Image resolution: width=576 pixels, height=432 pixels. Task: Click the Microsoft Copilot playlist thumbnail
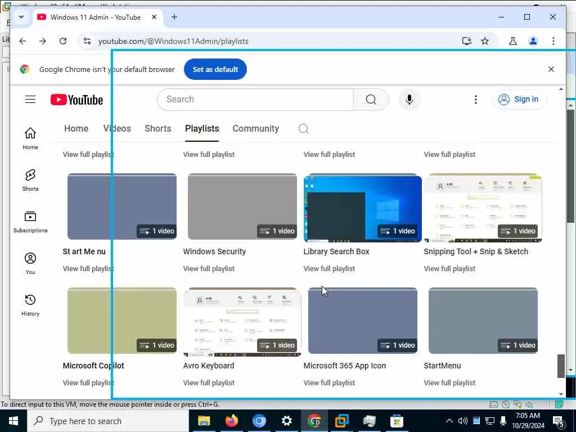pyautogui.click(x=122, y=321)
